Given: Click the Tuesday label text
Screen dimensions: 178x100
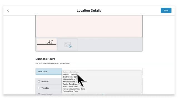Looking at the screenshot, I should pos(45,88).
